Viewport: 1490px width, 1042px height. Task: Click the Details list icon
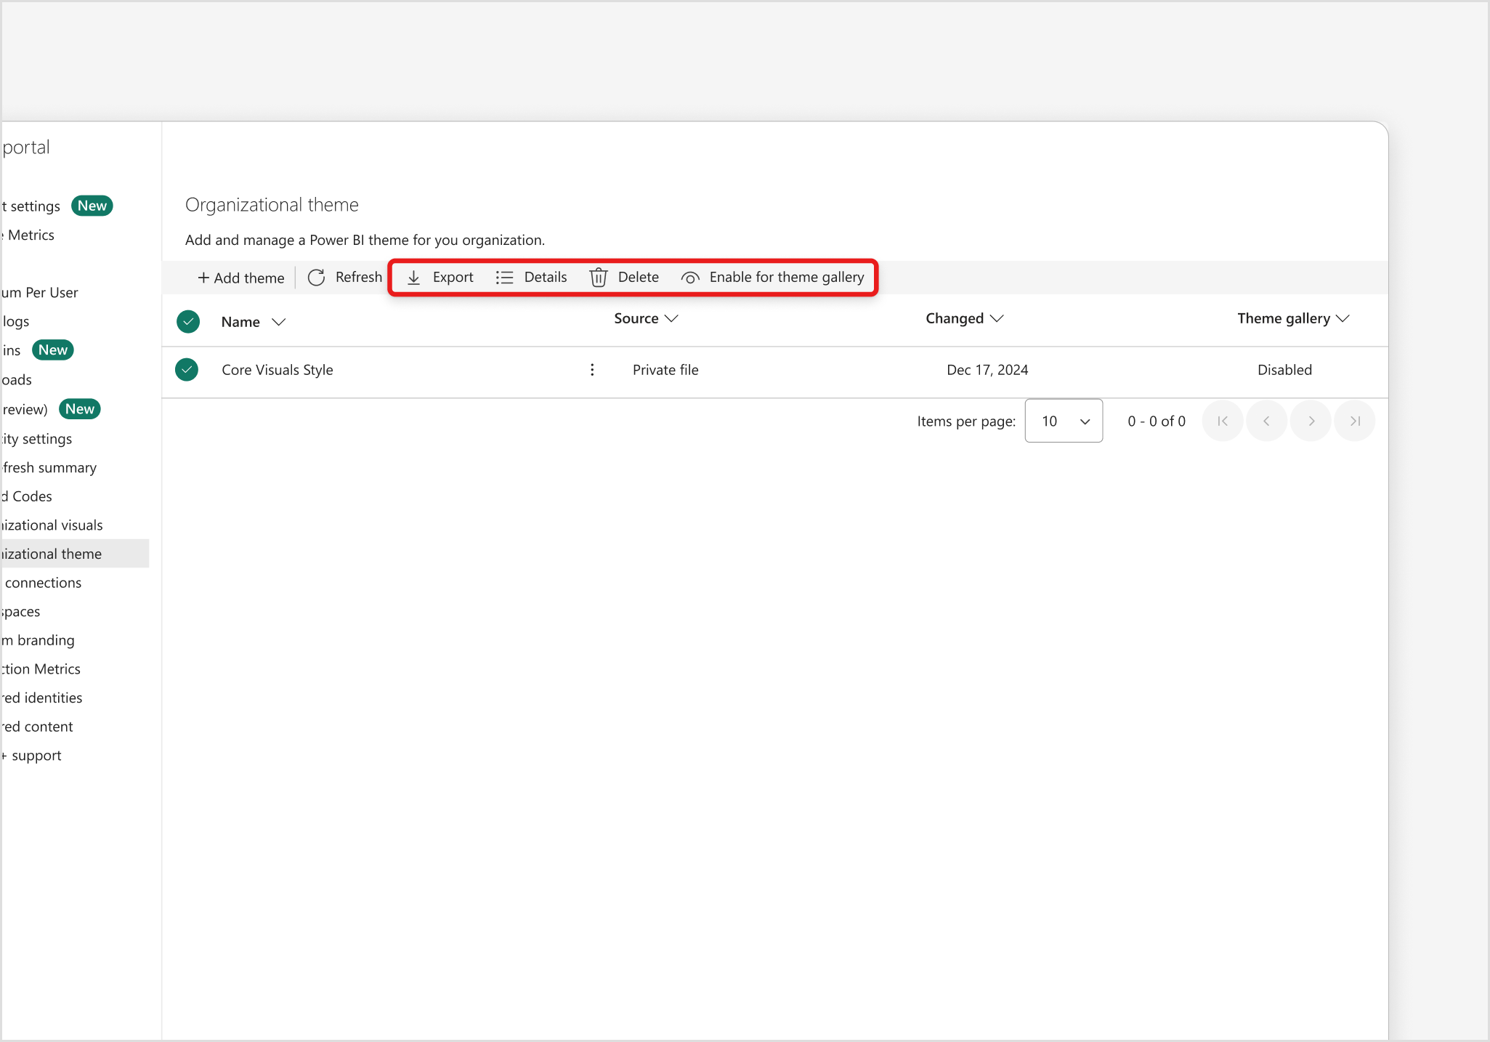click(504, 278)
